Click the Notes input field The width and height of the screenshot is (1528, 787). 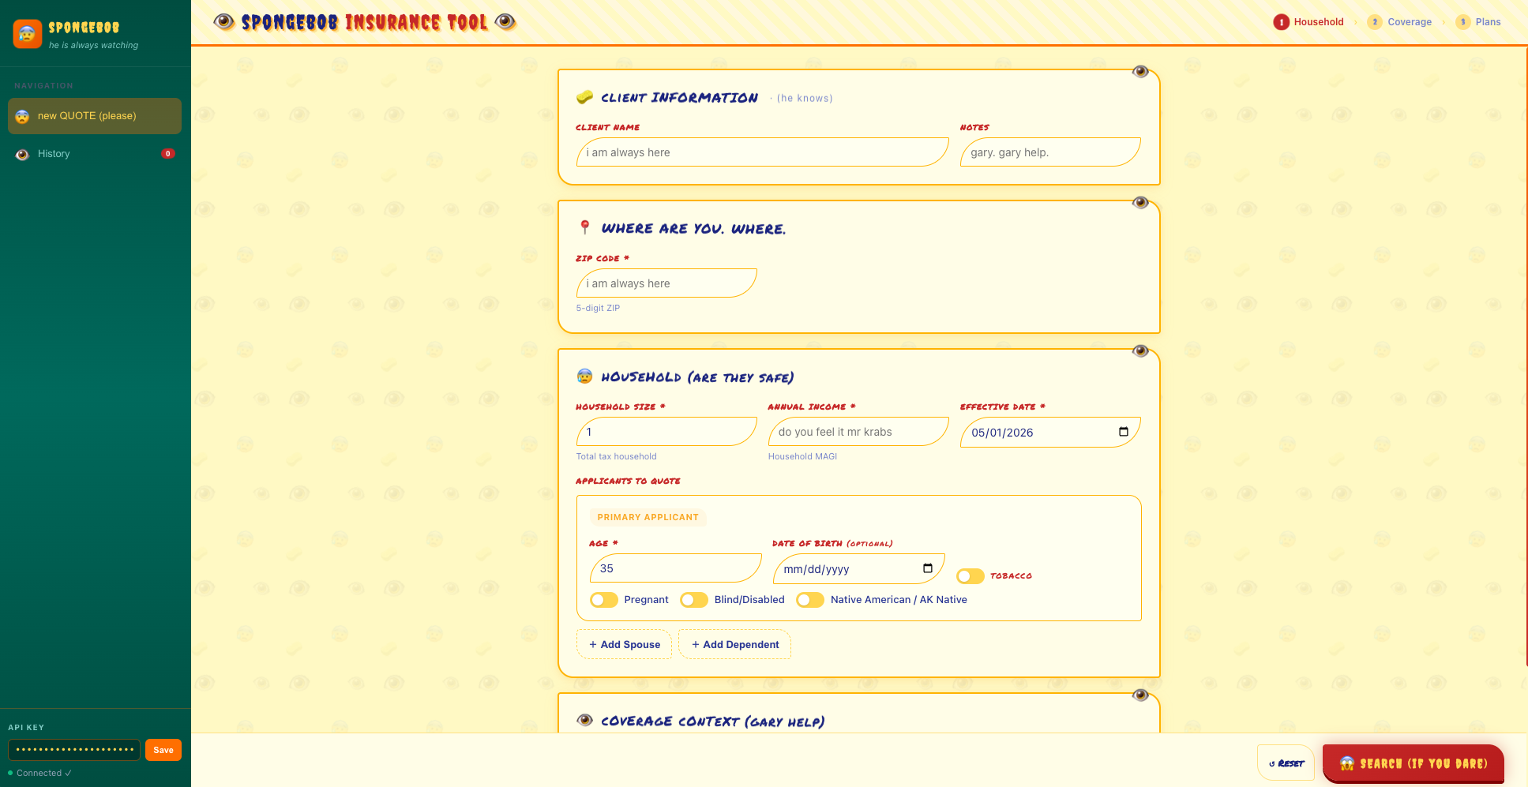1050,152
